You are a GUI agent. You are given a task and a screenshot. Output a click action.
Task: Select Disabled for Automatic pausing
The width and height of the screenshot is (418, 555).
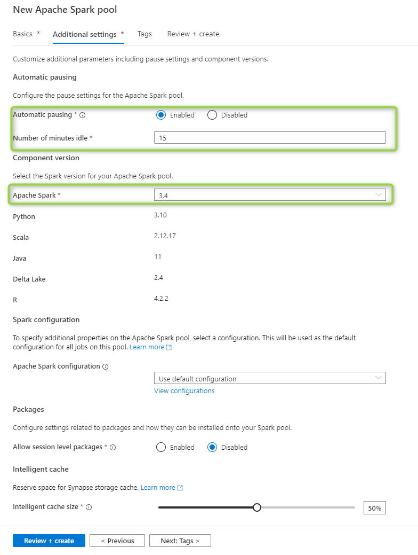tap(212, 115)
